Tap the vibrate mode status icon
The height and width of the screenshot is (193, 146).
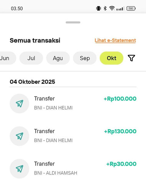(98, 8)
